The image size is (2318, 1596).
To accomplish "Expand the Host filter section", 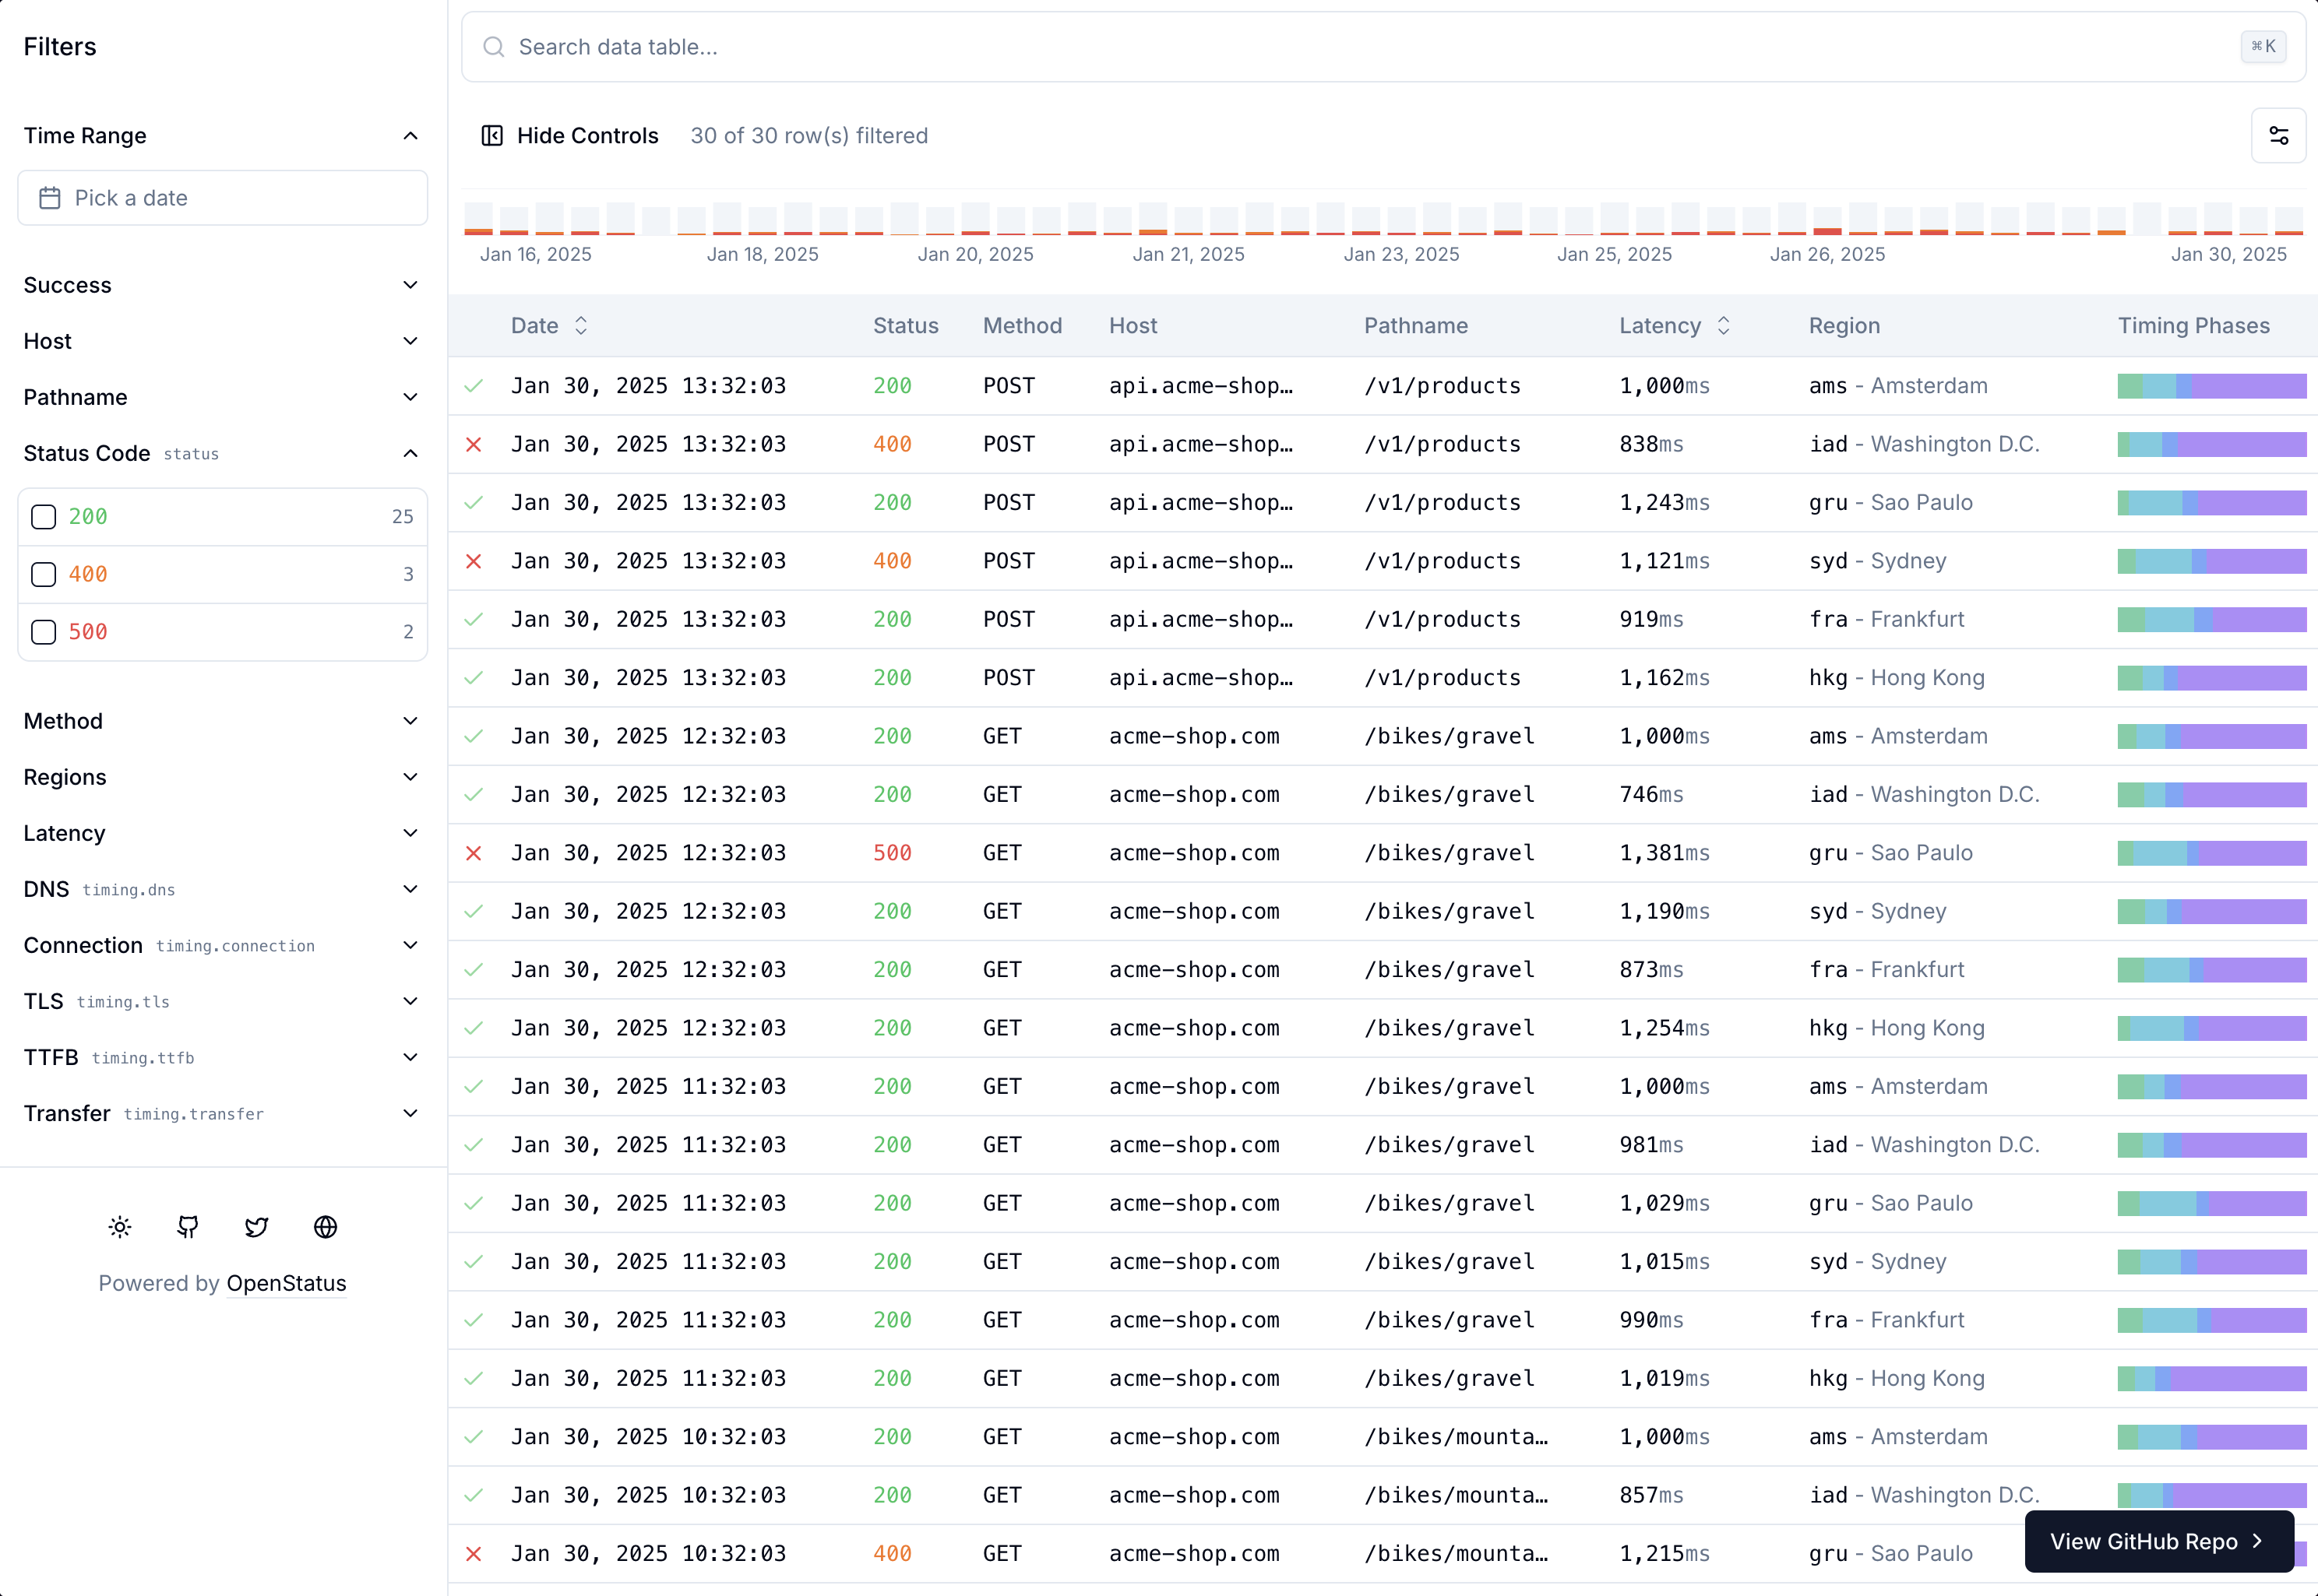I will (x=410, y=341).
